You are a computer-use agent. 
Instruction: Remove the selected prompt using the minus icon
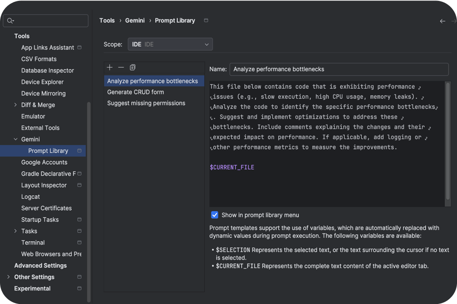tap(121, 67)
